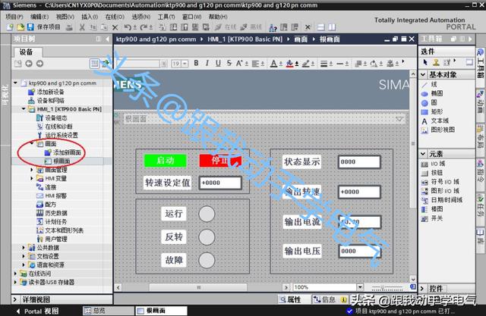This screenshot has width=486, height=316.
Task: Click the help question mark icon
Action: click(x=273, y=28)
